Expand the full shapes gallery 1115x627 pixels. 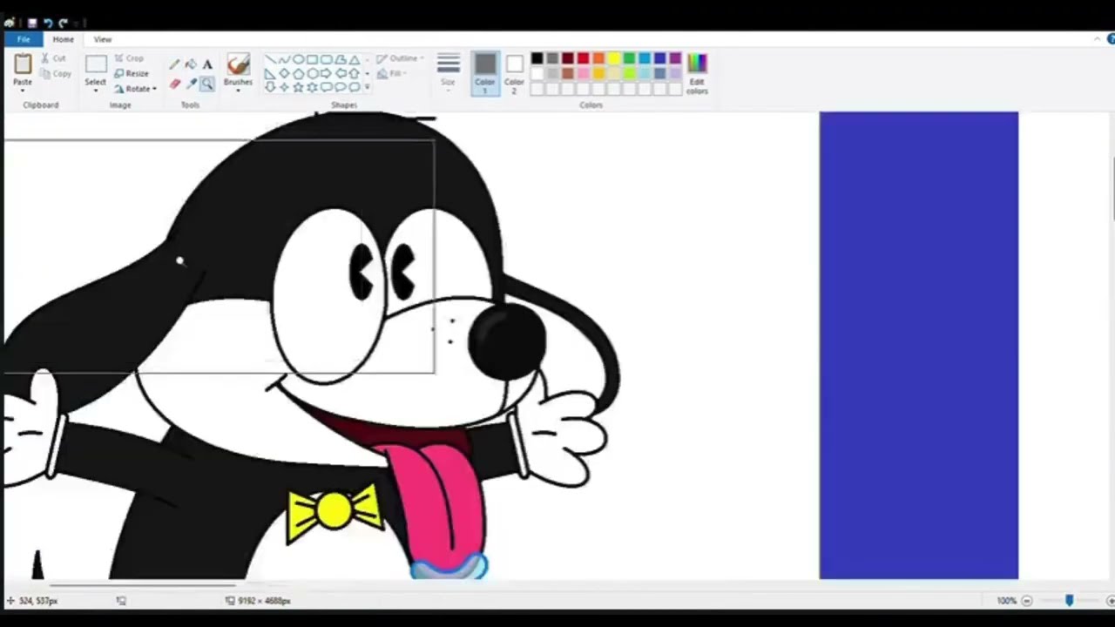367,88
